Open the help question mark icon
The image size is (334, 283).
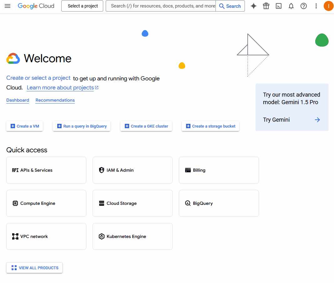304,6
